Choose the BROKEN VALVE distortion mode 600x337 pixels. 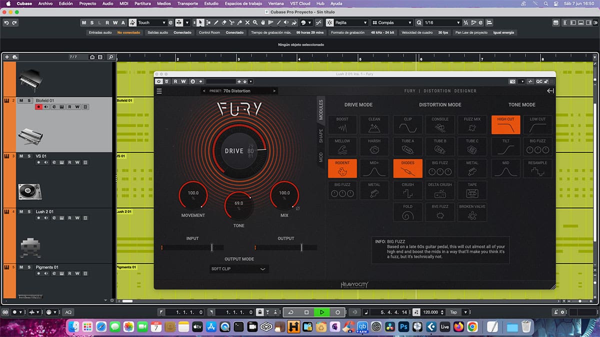pos(472,213)
